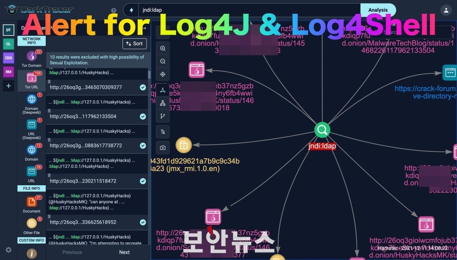Select the HuskyHacksMK Tor URL node
Image resolution: width=457 pixels, height=260 pixels.
pyautogui.click(x=426, y=224)
